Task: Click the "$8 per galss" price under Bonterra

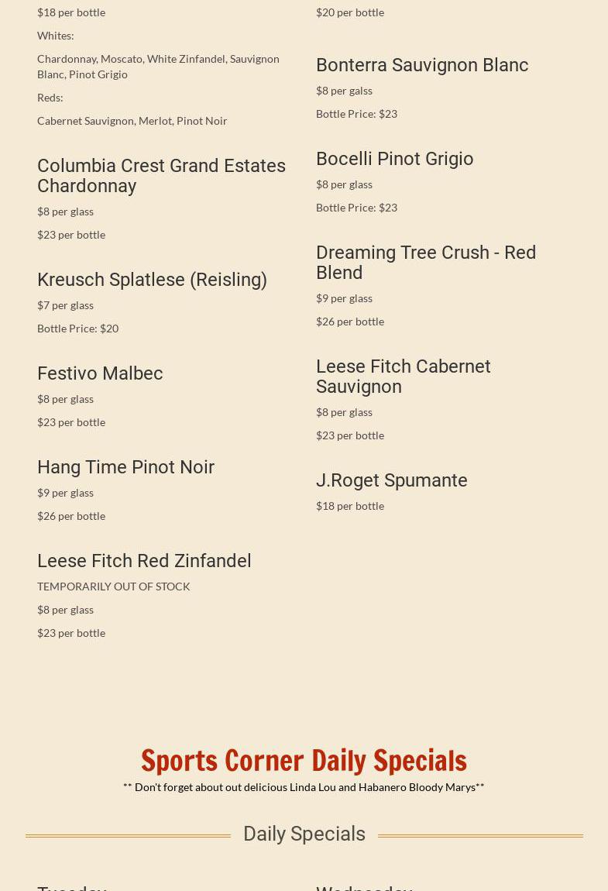Action: click(x=344, y=91)
